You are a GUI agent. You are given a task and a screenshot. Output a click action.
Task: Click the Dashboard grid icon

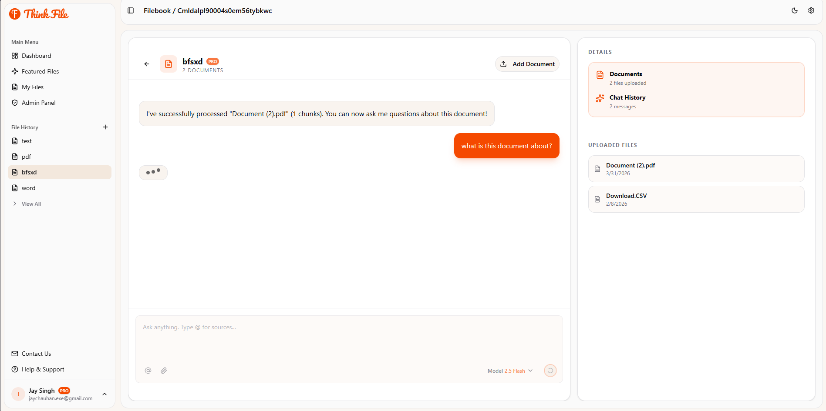point(15,56)
